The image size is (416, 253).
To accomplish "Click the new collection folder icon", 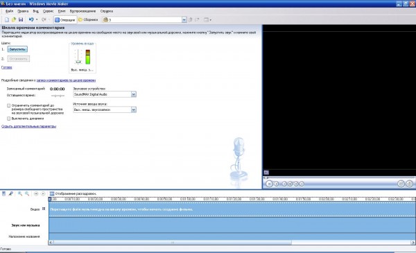I will pos(197,19).
